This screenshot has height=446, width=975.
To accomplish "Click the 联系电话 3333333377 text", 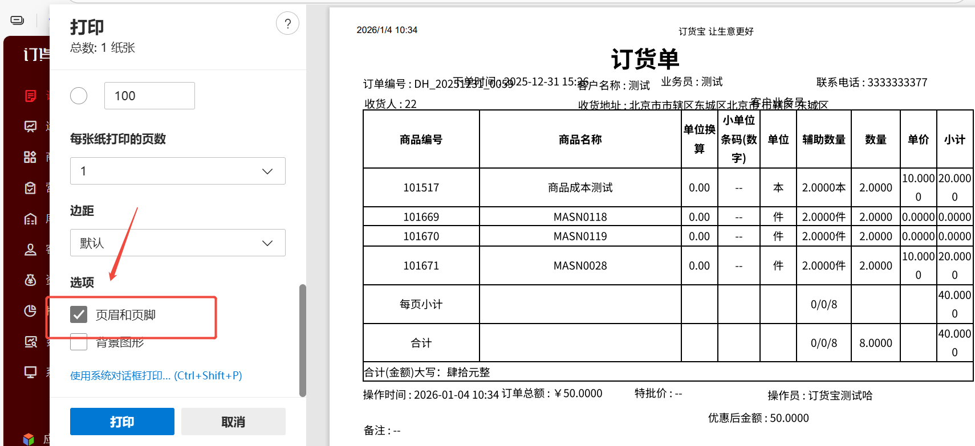I will [872, 83].
